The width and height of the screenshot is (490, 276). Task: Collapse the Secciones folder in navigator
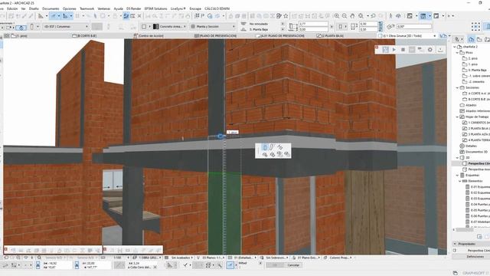(x=457, y=87)
